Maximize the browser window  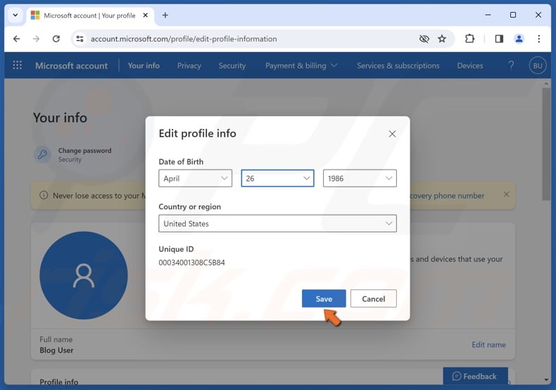point(513,15)
